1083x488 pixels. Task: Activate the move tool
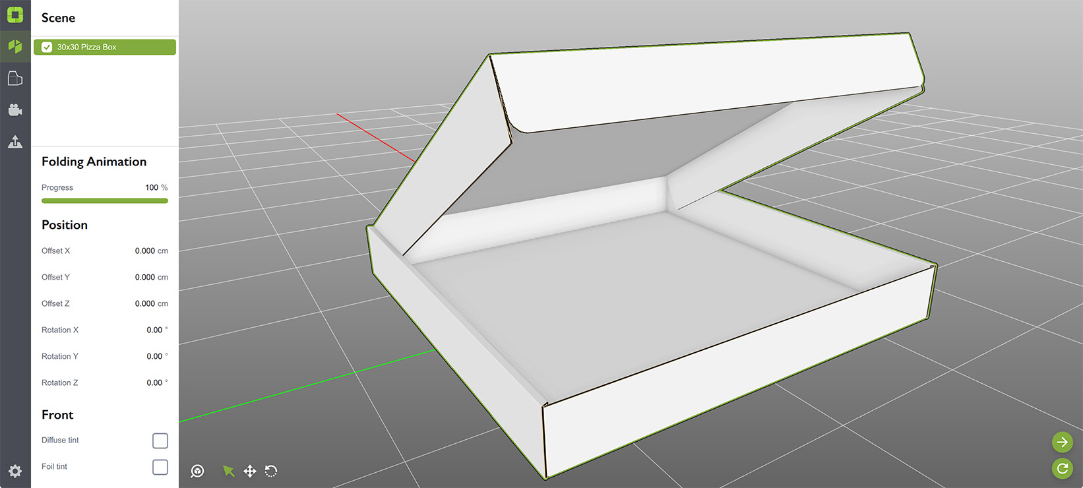click(x=250, y=471)
